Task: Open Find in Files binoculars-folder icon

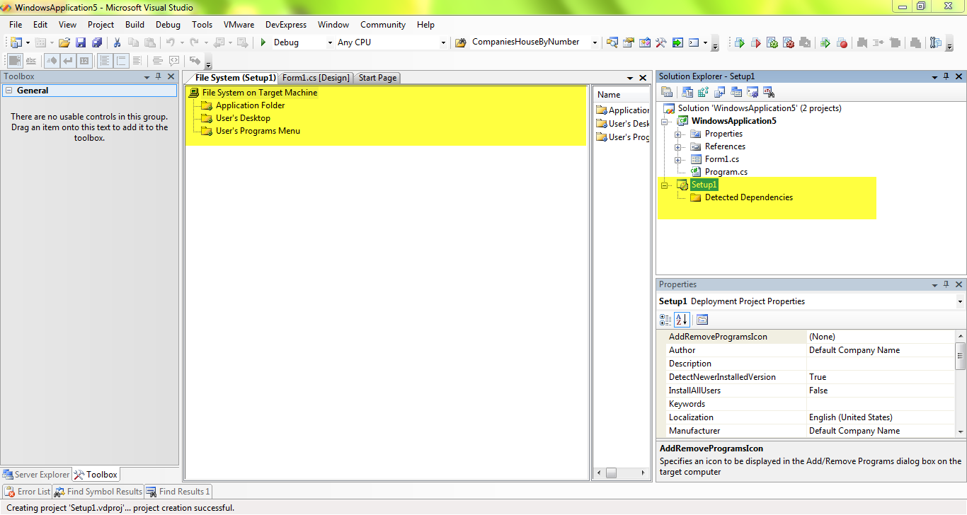Action: point(460,42)
